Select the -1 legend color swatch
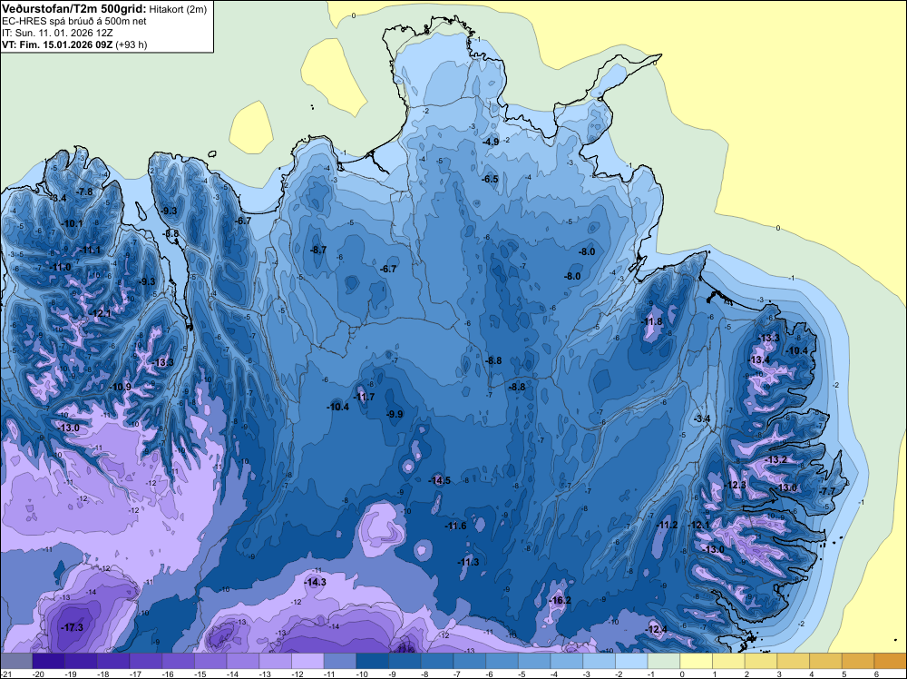This screenshot has height=679, width=907. pos(664,661)
